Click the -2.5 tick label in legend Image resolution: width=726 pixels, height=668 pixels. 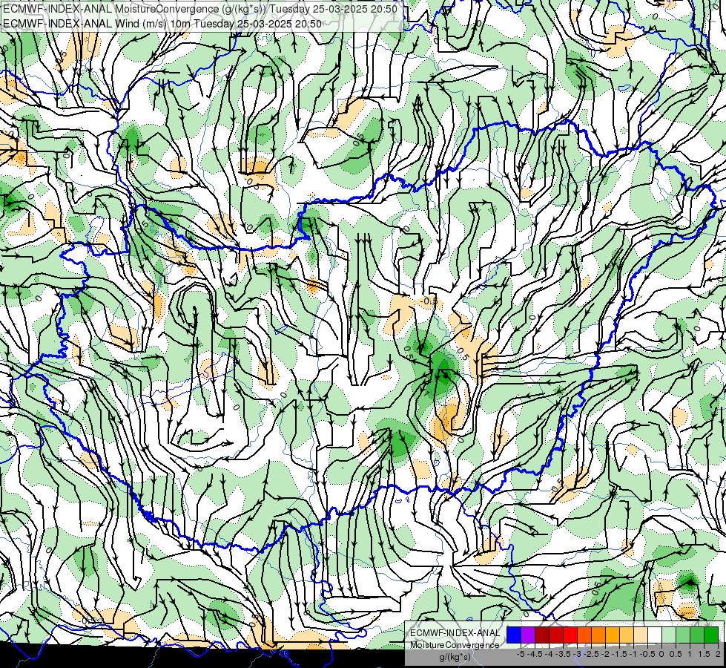coord(590,654)
